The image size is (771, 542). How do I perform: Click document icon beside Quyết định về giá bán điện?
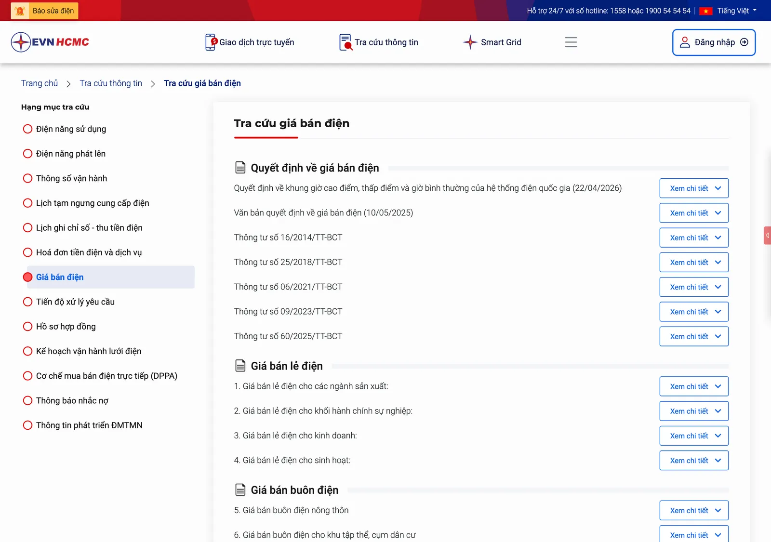240,168
